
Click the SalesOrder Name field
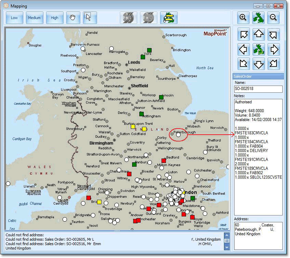(x=258, y=89)
